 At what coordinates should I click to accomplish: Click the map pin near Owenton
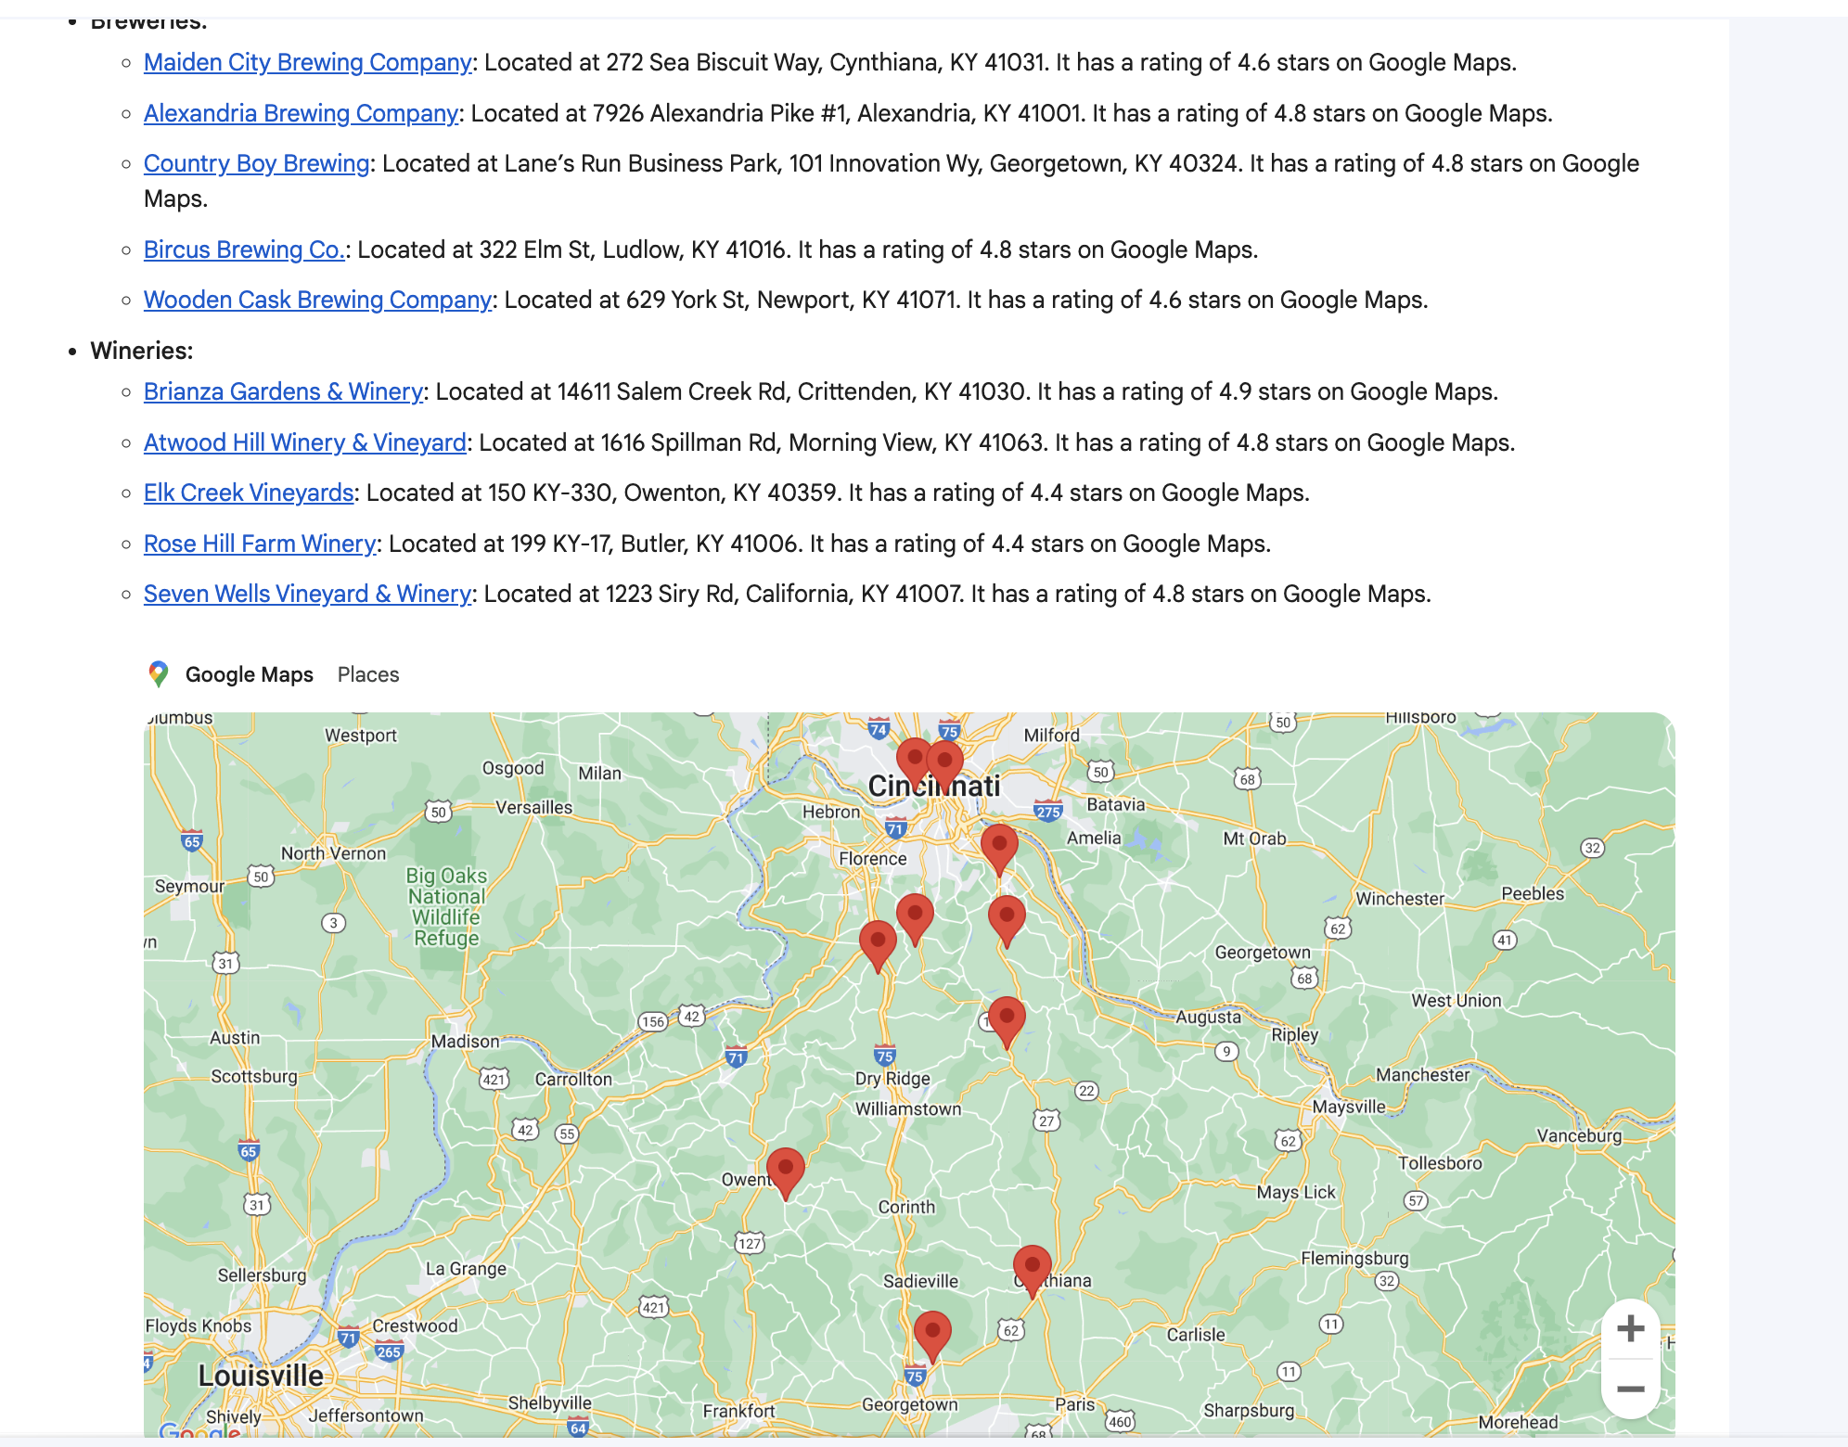tap(785, 1171)
